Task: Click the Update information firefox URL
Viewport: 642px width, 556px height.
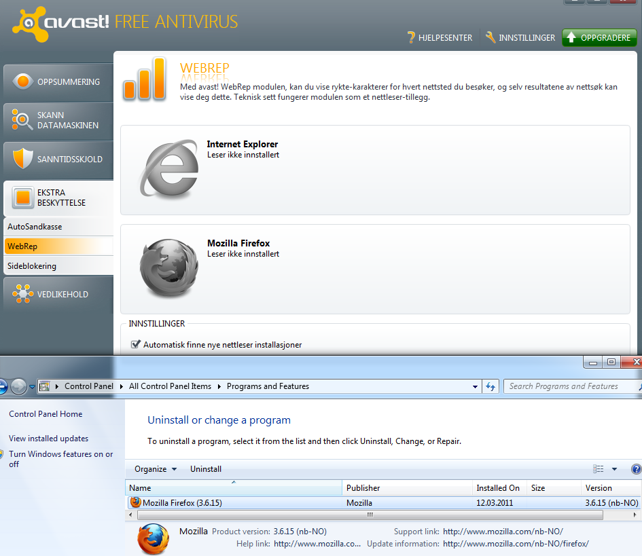Action: pyautogui.click(x=516, y=544)
